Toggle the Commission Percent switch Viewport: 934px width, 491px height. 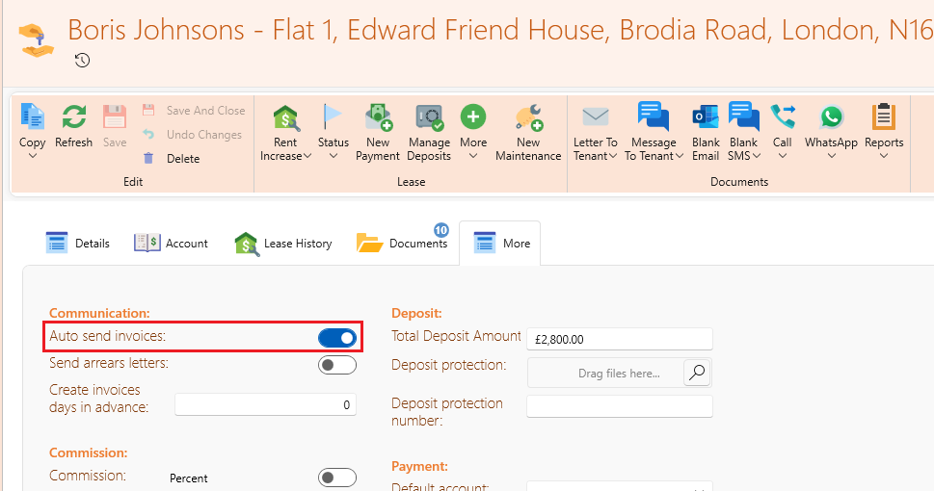click(337, 478)
